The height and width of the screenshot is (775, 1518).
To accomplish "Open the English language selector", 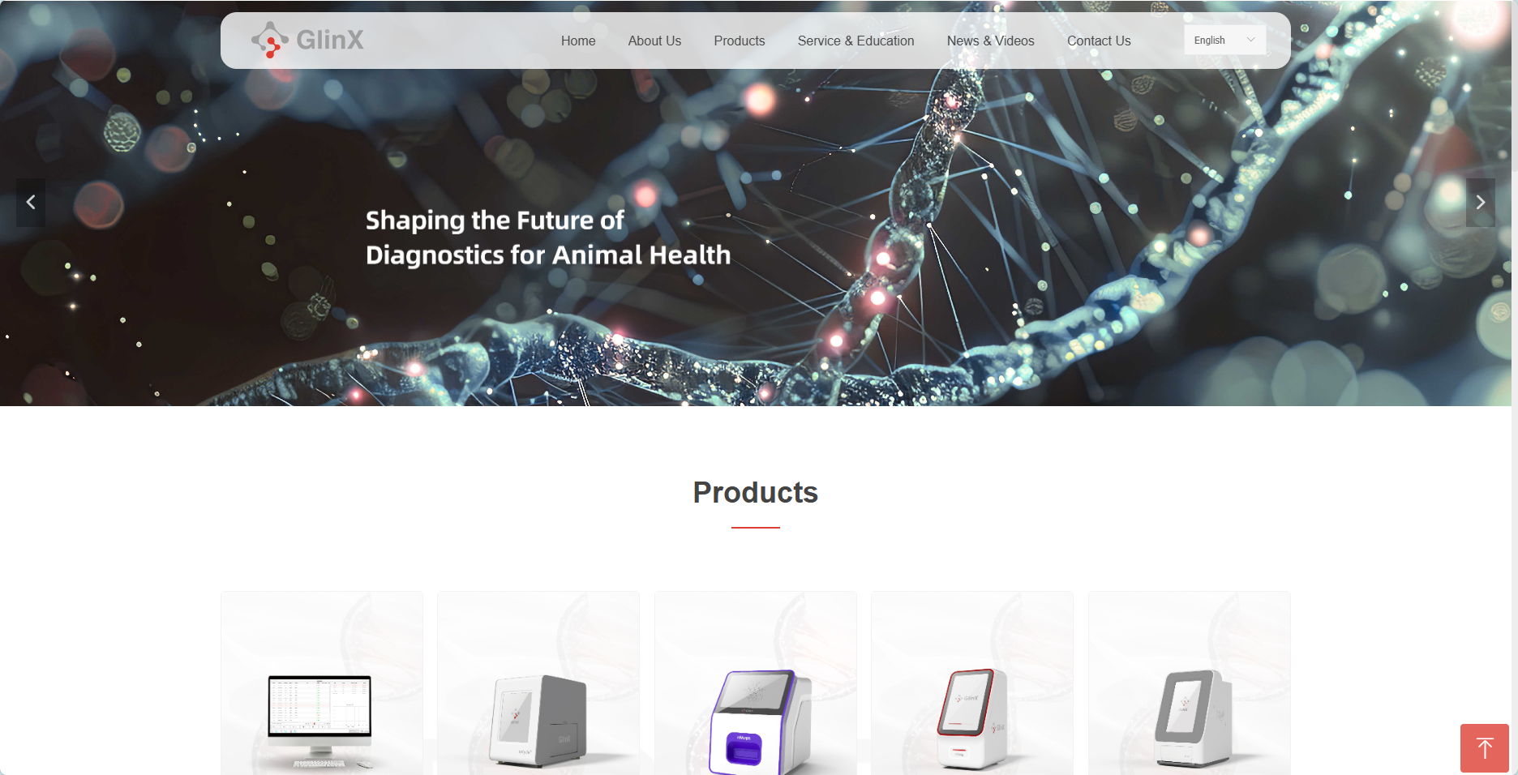I will 1224,40.
